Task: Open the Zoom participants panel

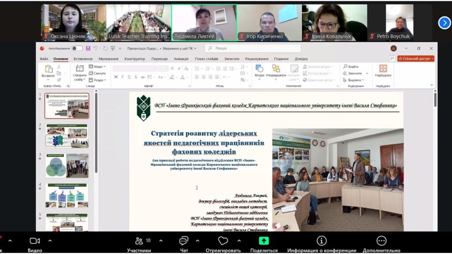Action: pyautogui.click(x=139, y=241)
